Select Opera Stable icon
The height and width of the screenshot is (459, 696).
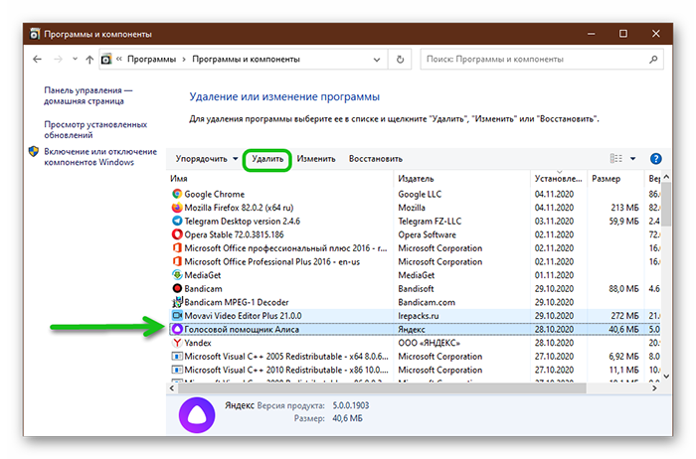[177, 234]
